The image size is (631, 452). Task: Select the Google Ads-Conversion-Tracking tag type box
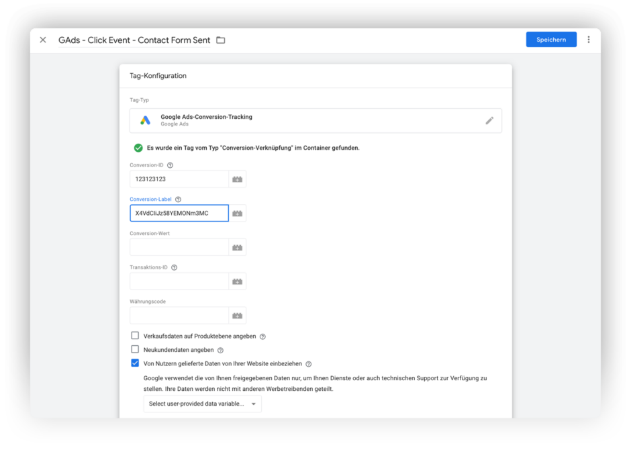[315, 120]
